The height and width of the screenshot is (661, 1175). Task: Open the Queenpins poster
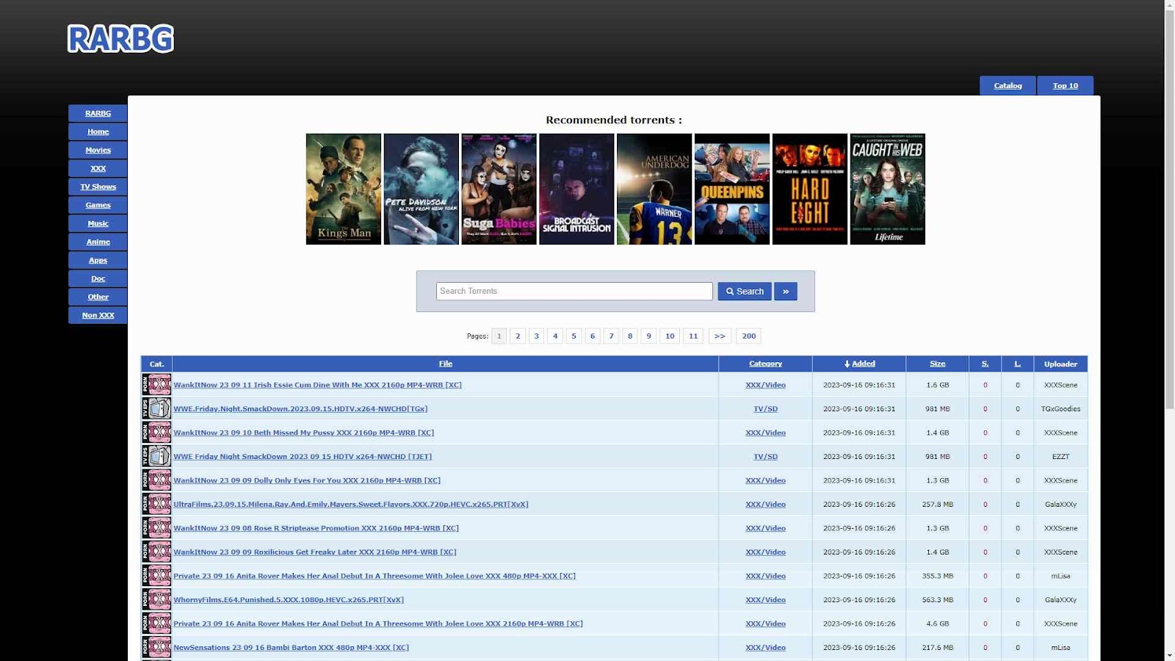(732, 189)
